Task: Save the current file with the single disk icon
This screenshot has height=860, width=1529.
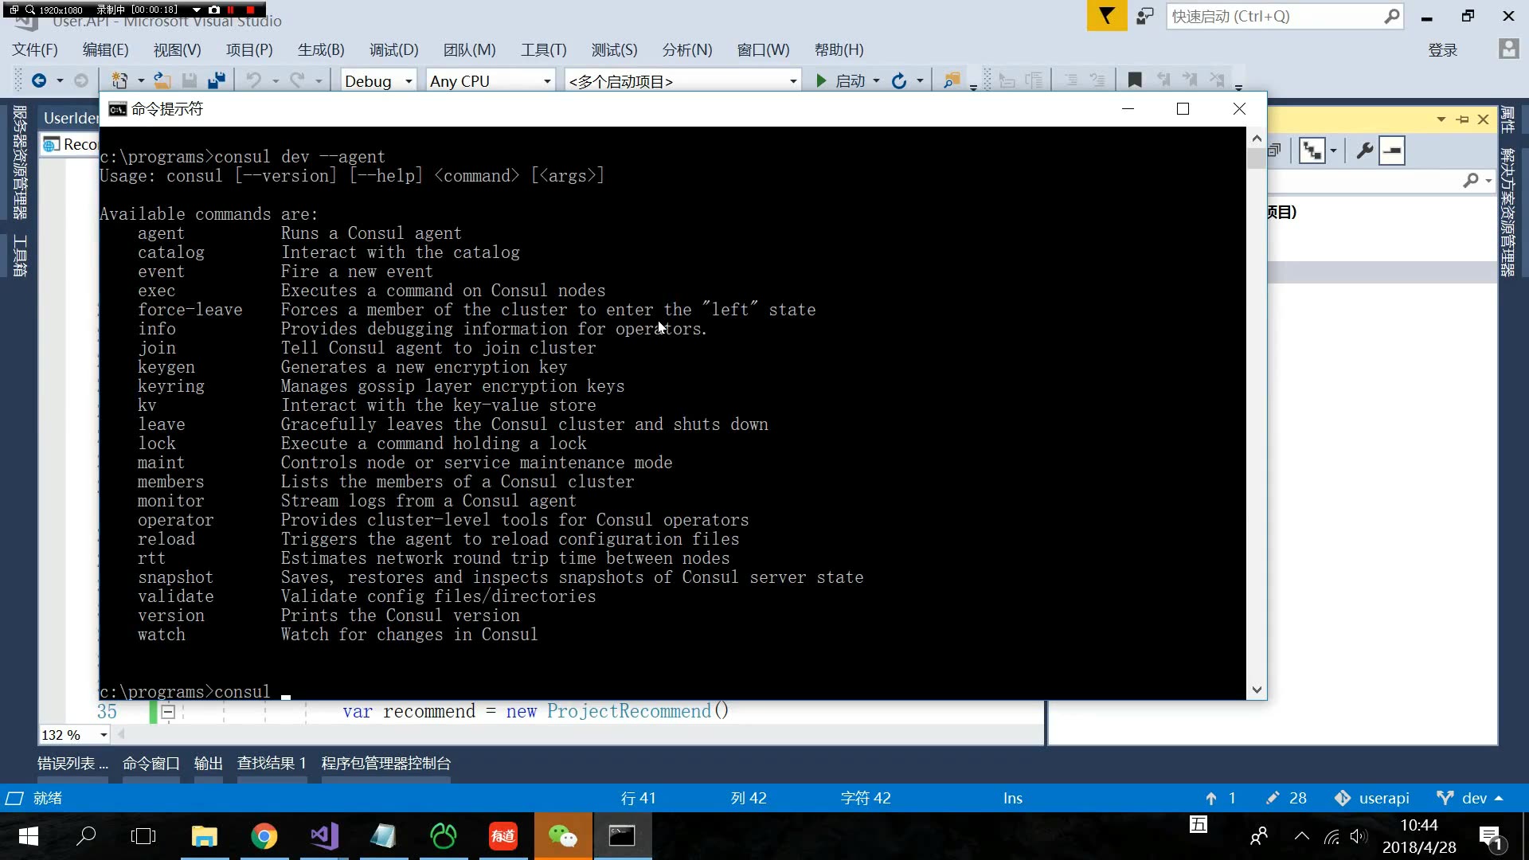Action: 190,80
